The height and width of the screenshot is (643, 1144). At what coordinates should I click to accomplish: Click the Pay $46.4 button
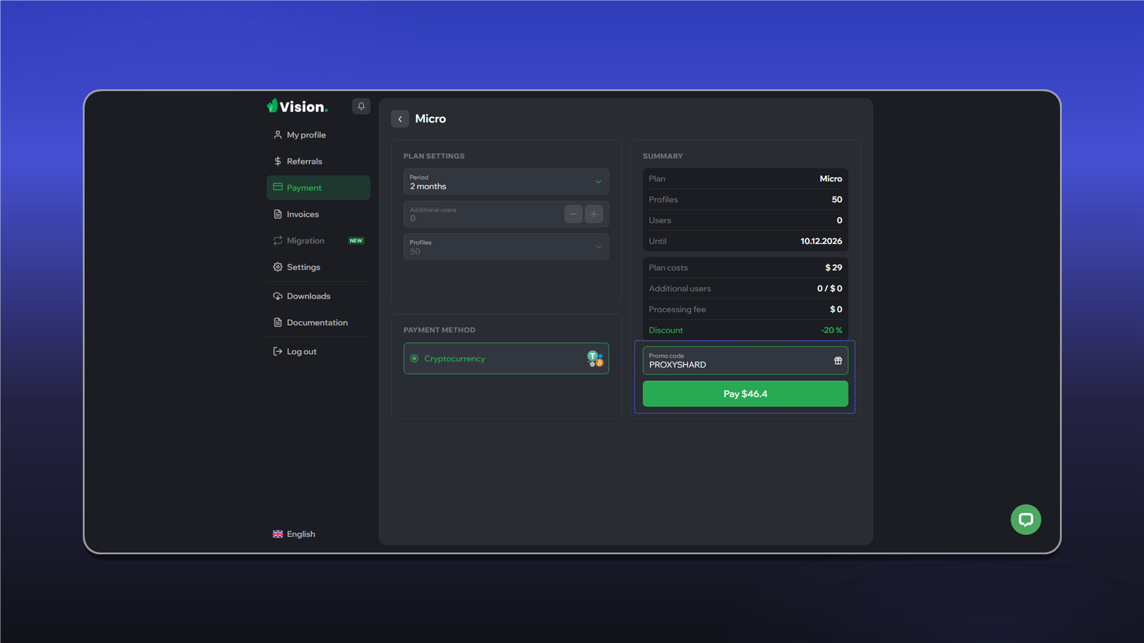[745, 394]
